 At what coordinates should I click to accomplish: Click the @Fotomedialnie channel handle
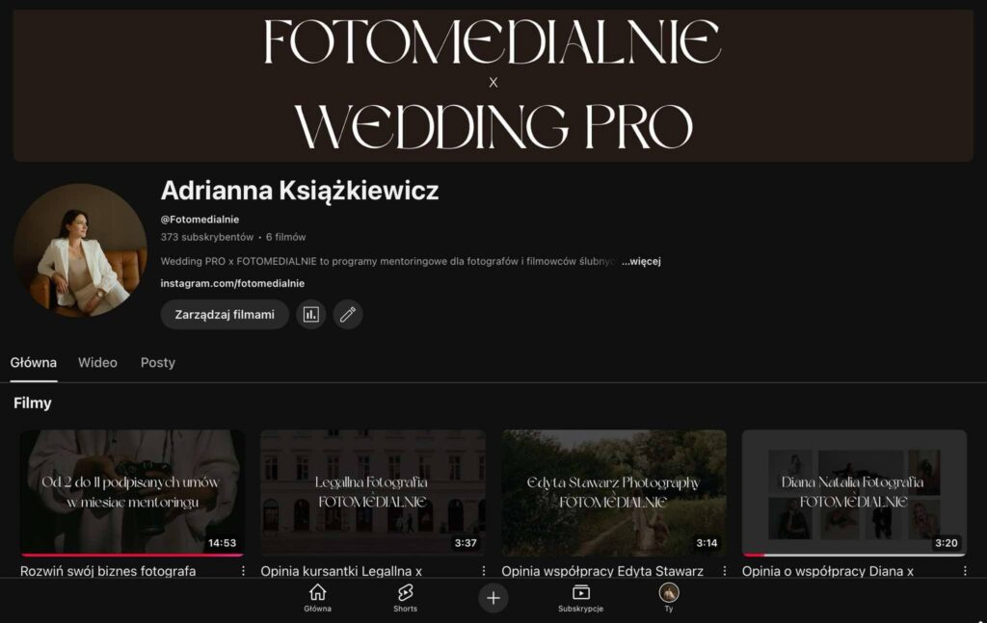[x=200, y=220]
